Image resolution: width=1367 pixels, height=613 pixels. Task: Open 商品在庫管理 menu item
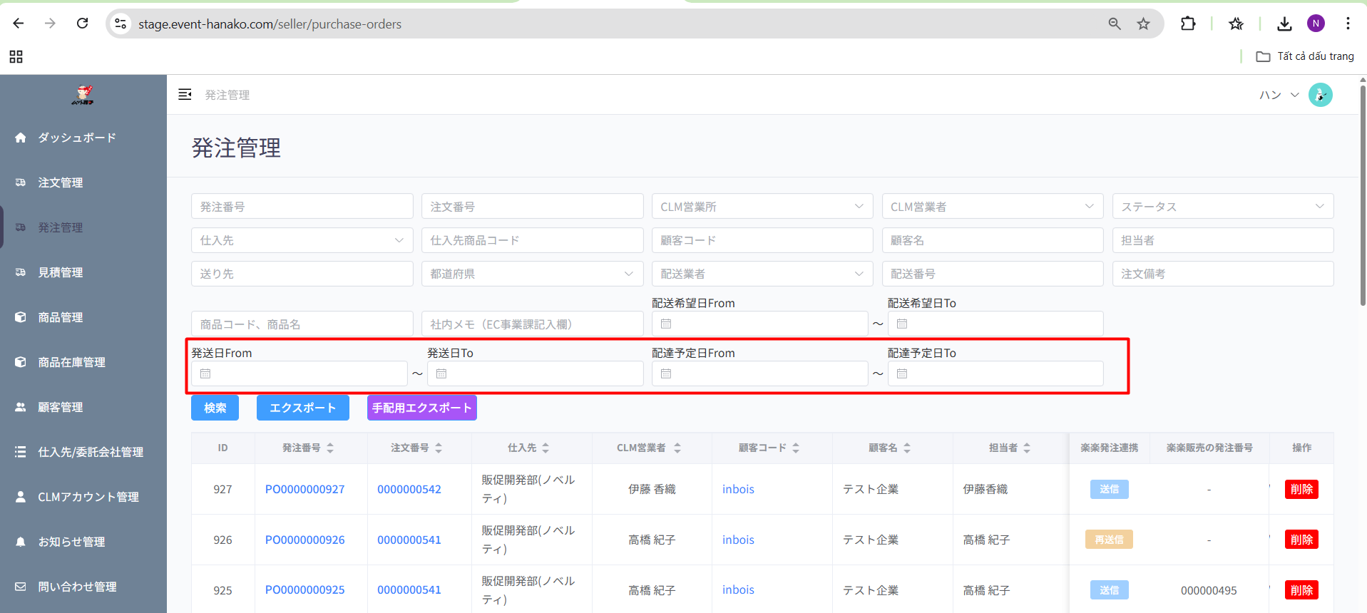[x=71, y=362]
